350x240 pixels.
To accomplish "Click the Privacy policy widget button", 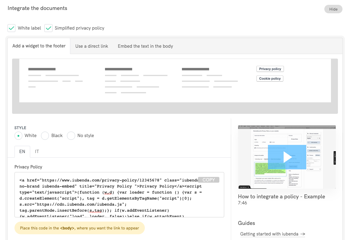I will pos(270,69).
